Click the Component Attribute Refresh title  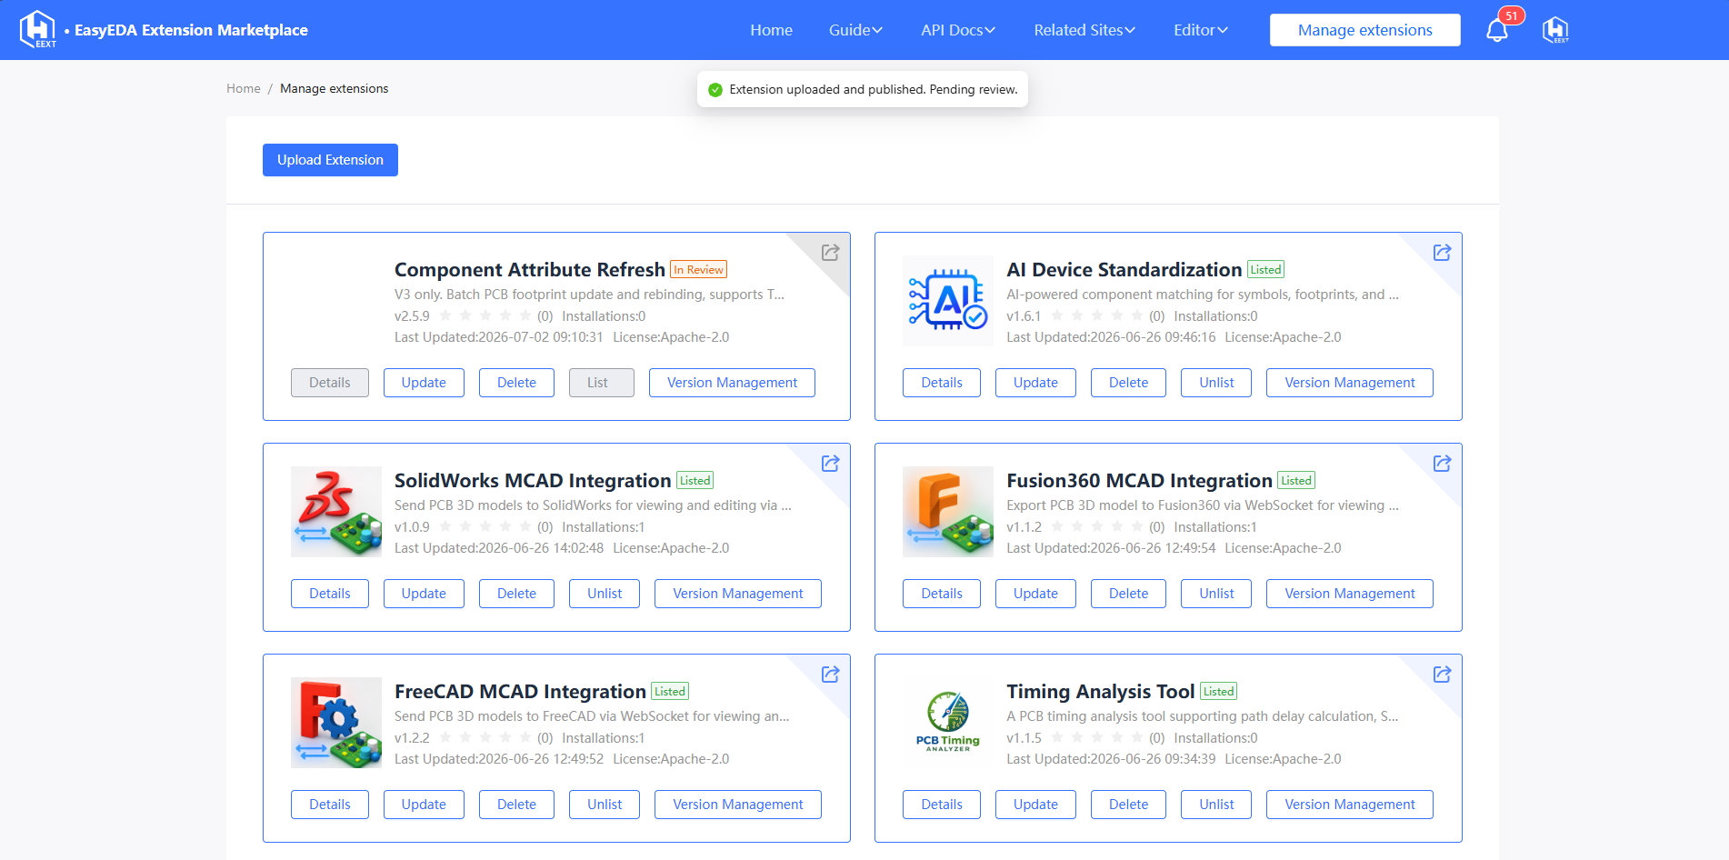point(530,270)
